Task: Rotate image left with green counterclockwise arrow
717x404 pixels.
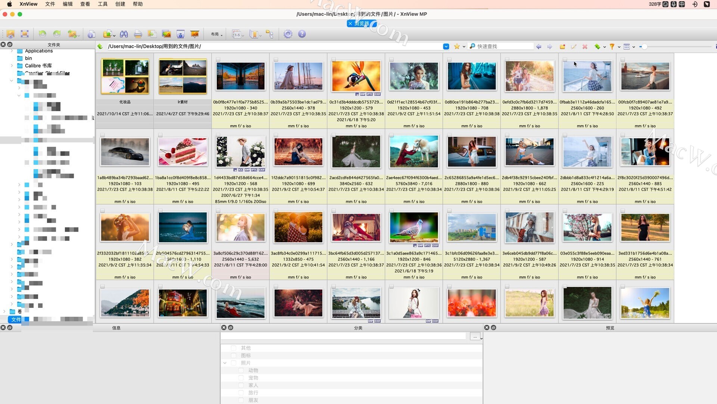Action: tap(42, 34)
